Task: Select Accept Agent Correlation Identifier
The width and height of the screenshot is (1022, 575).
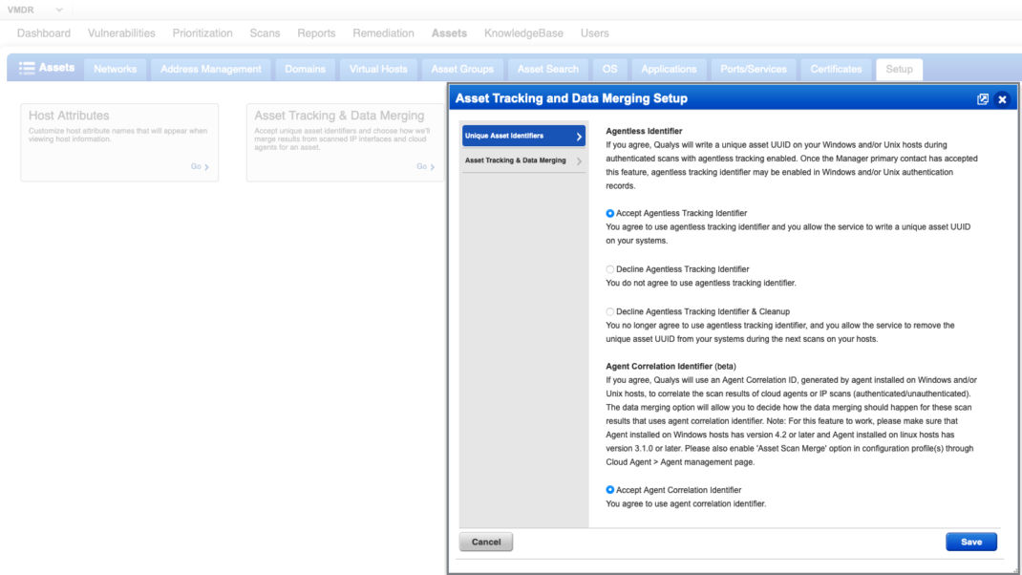Action: tap(609, 489)
